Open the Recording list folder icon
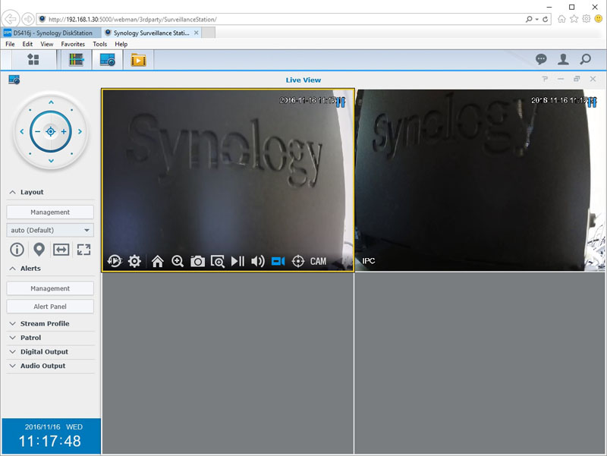Screen dimensions: 607x456 point(138,60)
